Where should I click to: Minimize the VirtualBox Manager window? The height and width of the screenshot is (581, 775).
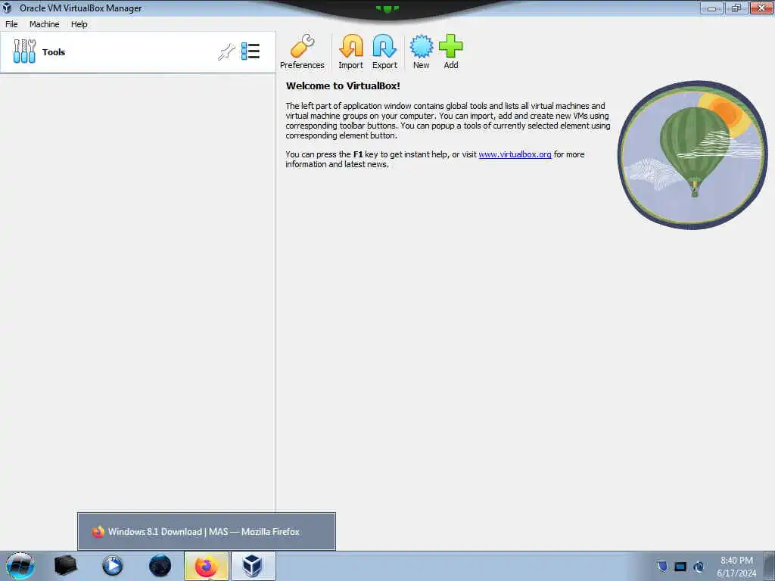pyautogui.click(x=711, y=8)
